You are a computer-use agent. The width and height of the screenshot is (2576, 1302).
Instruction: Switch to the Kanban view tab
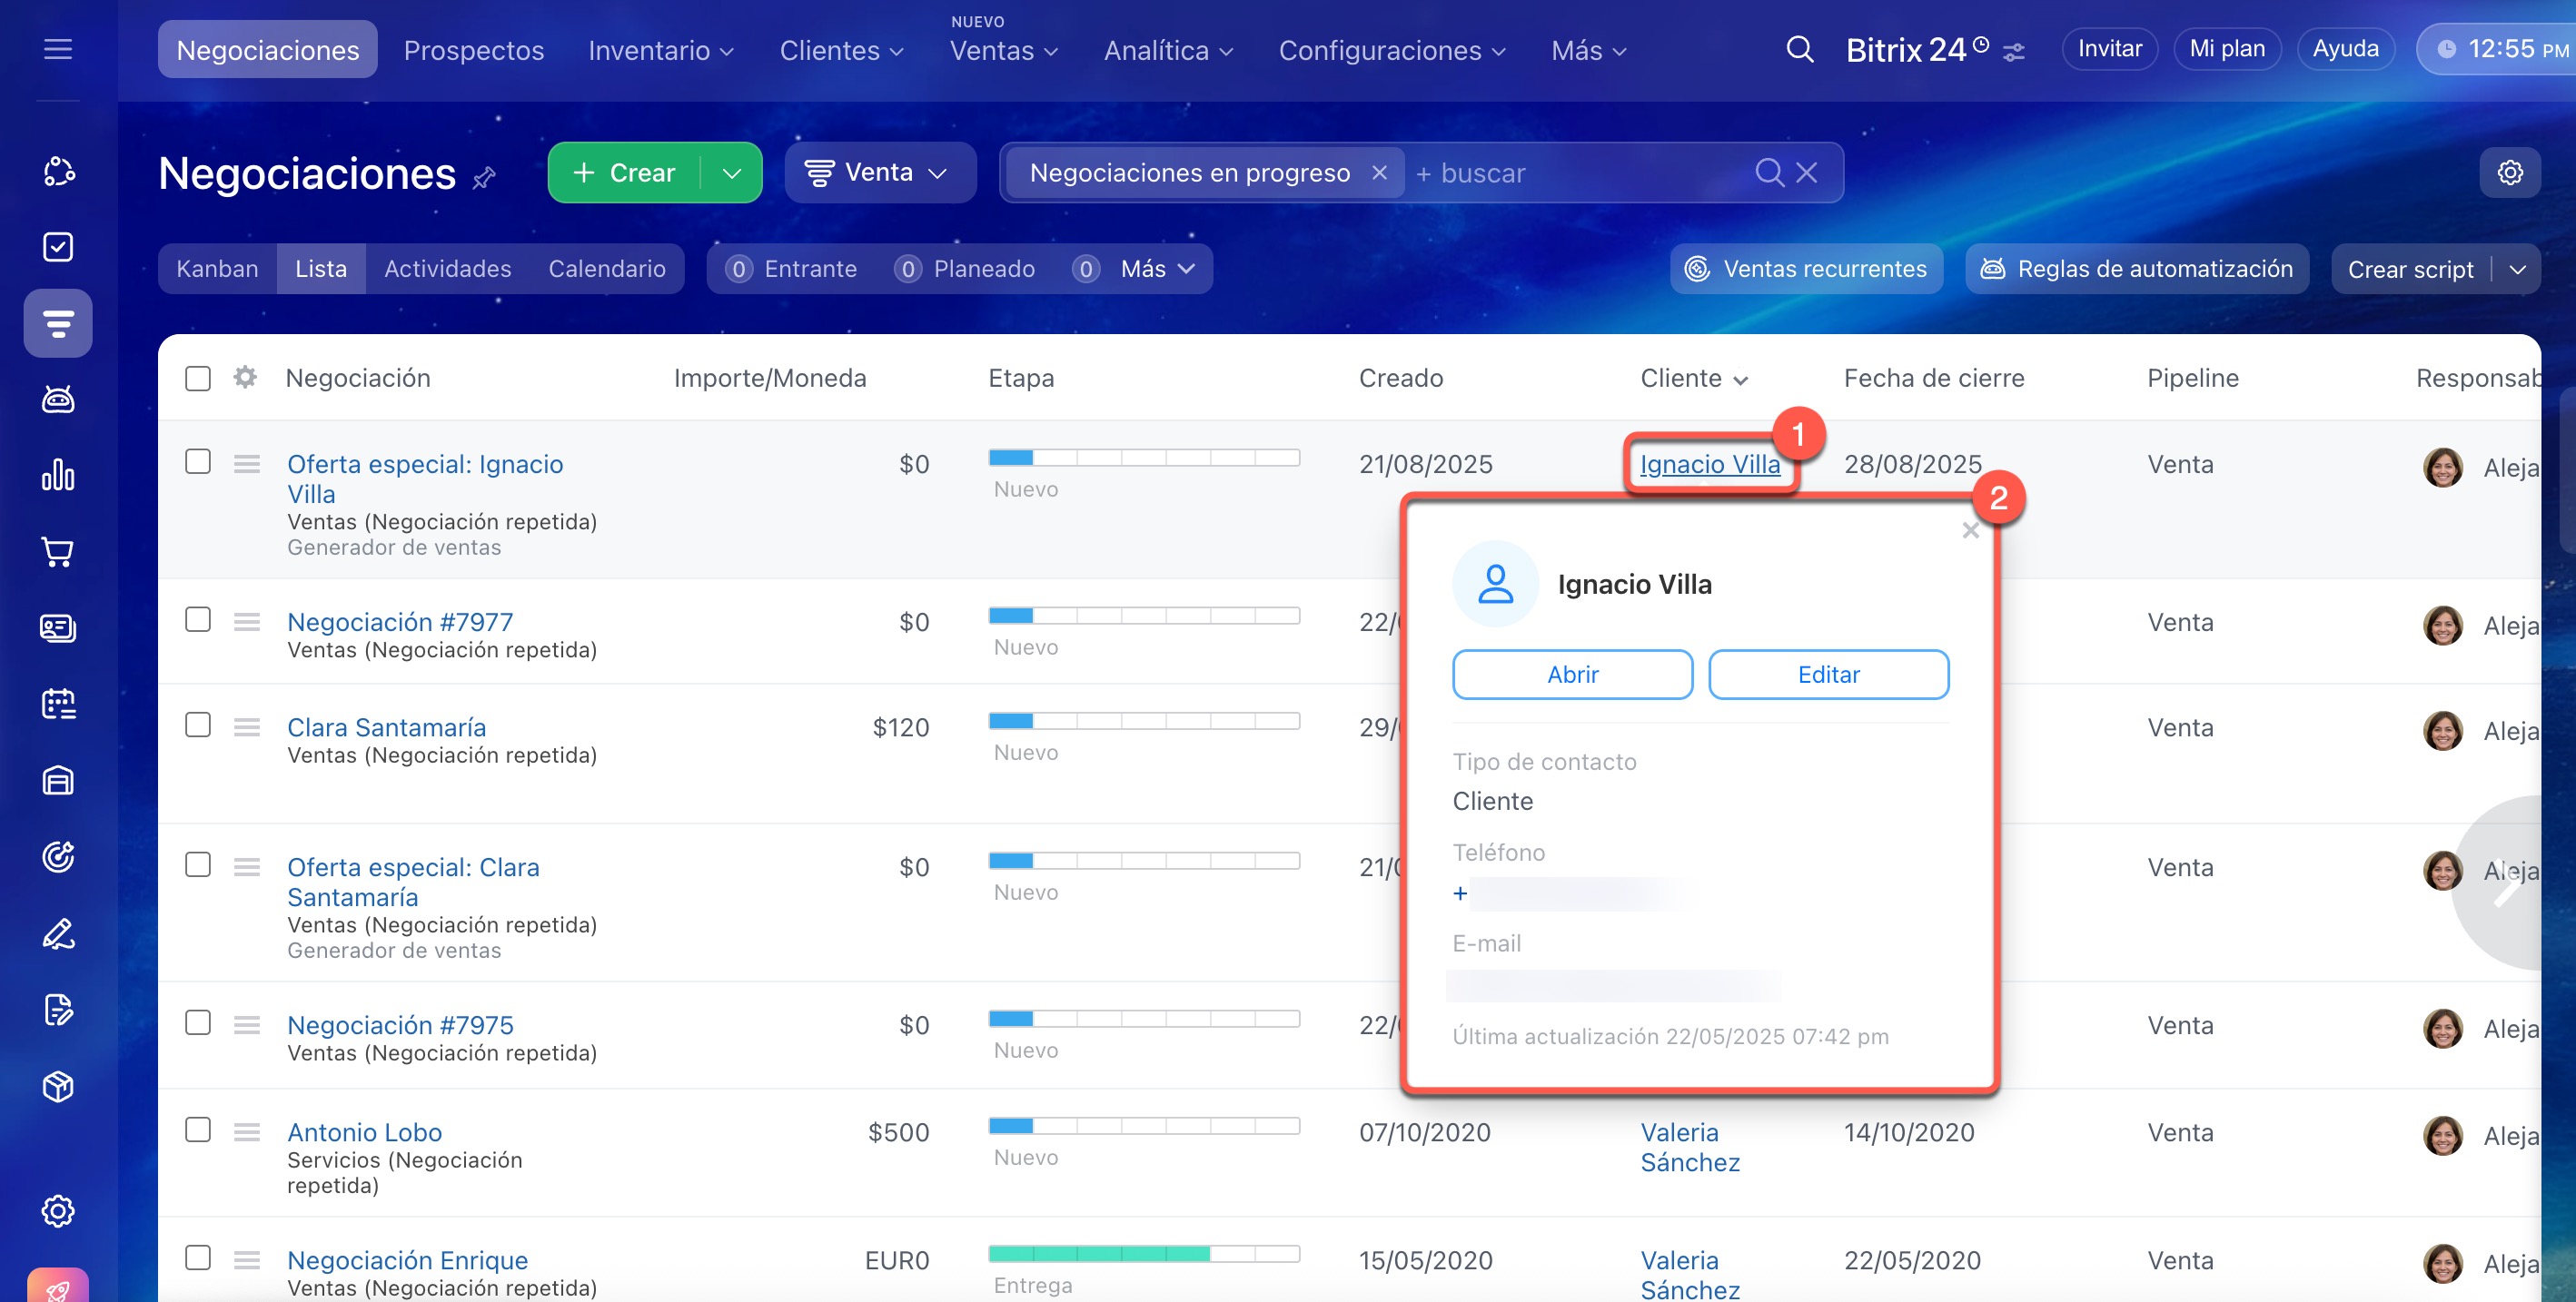coord(217,269)
